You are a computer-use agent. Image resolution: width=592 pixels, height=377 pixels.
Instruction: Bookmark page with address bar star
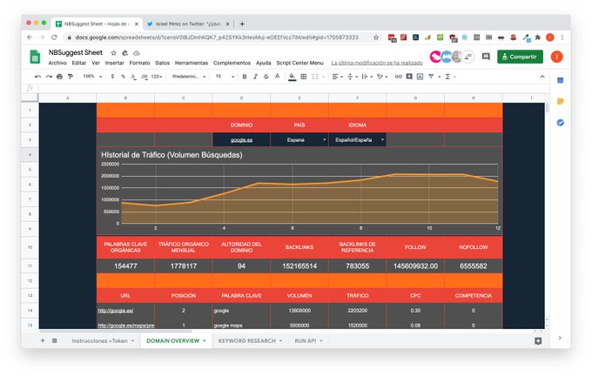click(376, 37)
